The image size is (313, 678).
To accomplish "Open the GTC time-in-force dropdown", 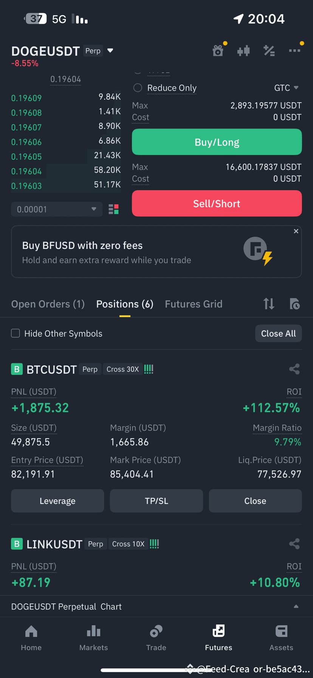I will coord(286,88).
